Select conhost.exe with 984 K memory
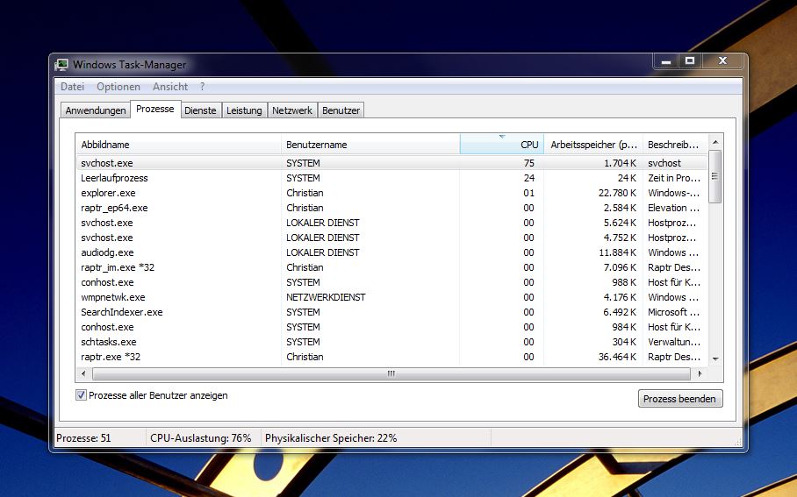Screen dimensions: 797x497 391,327
